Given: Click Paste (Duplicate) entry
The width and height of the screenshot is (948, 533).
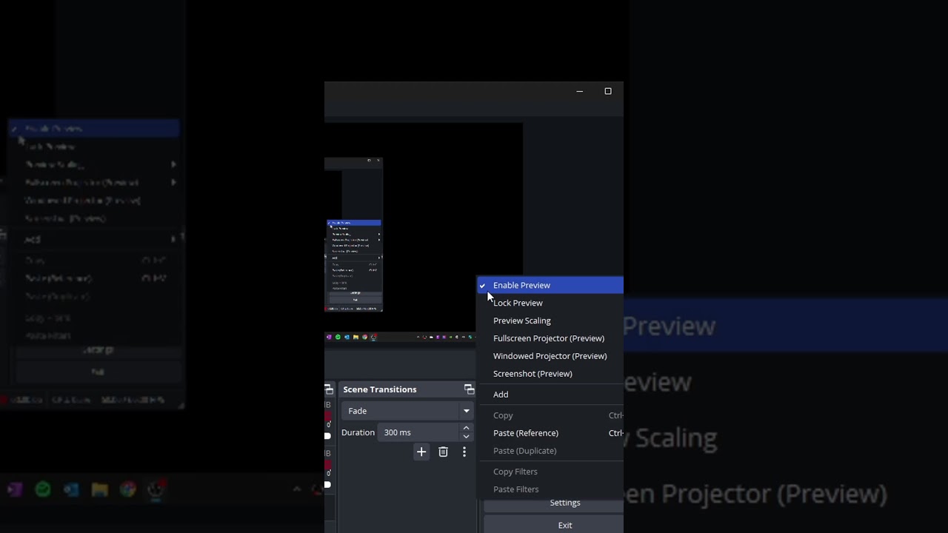Looking at the screenshot, I should [550, 451].
